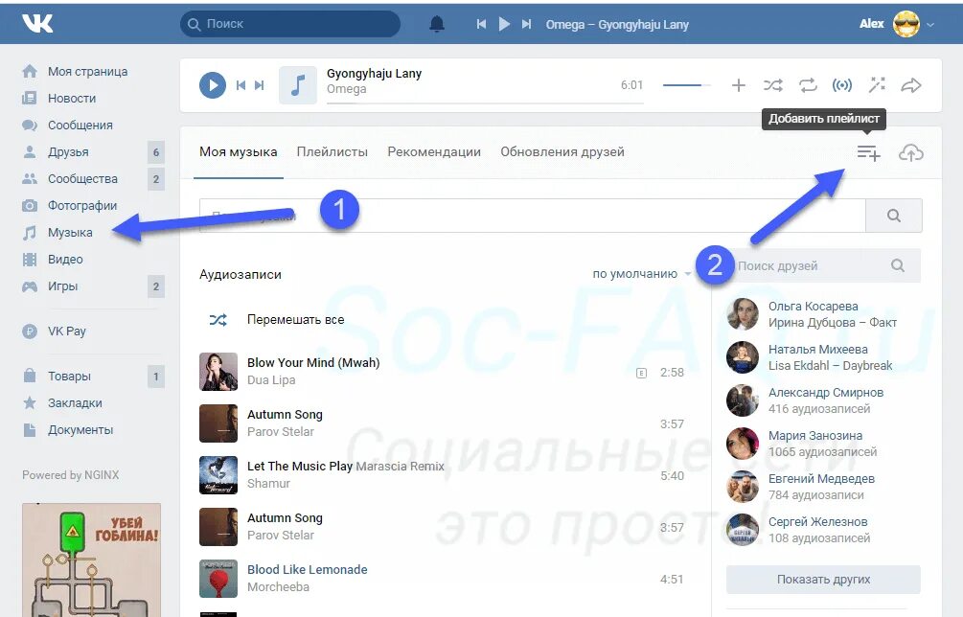The height and width of the screenshot is (617, 963).
Task: Play Blow Your Mind (Mwah) cover
Action: [x=218, y=372]
